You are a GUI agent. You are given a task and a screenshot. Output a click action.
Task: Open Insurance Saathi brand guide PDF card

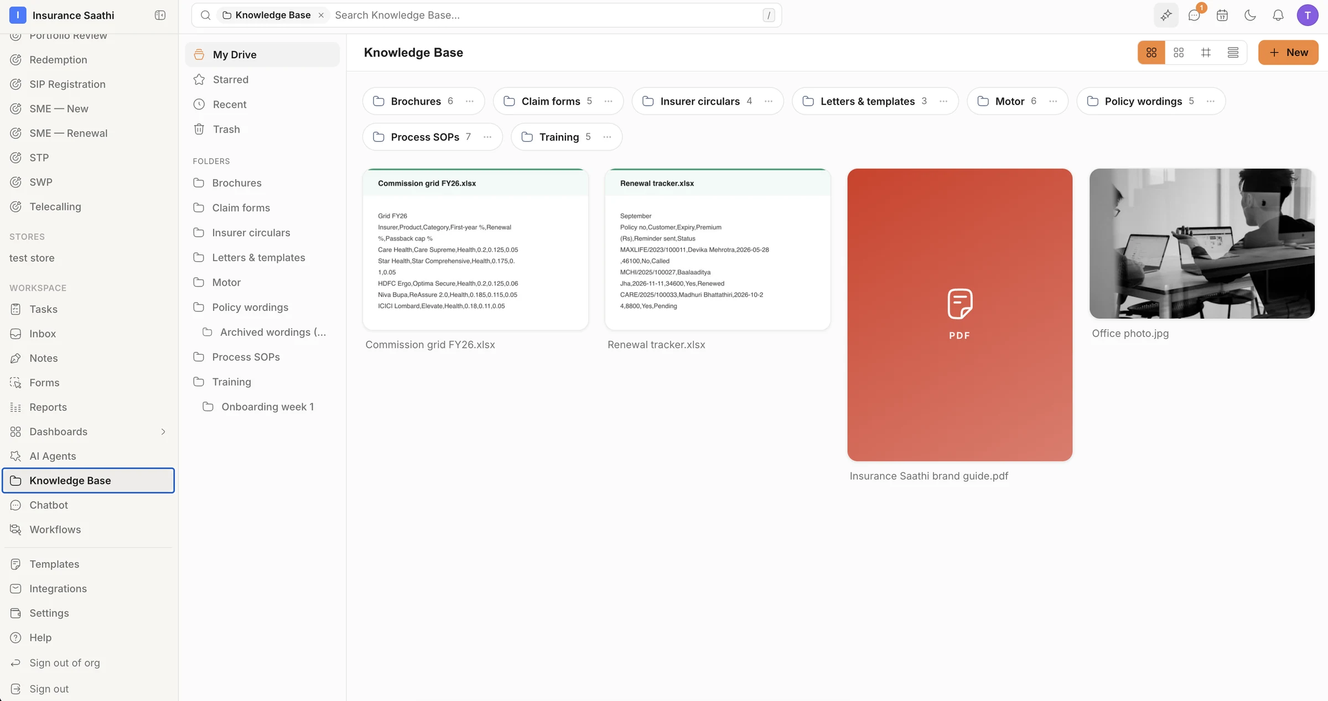(x=959, y=315)
